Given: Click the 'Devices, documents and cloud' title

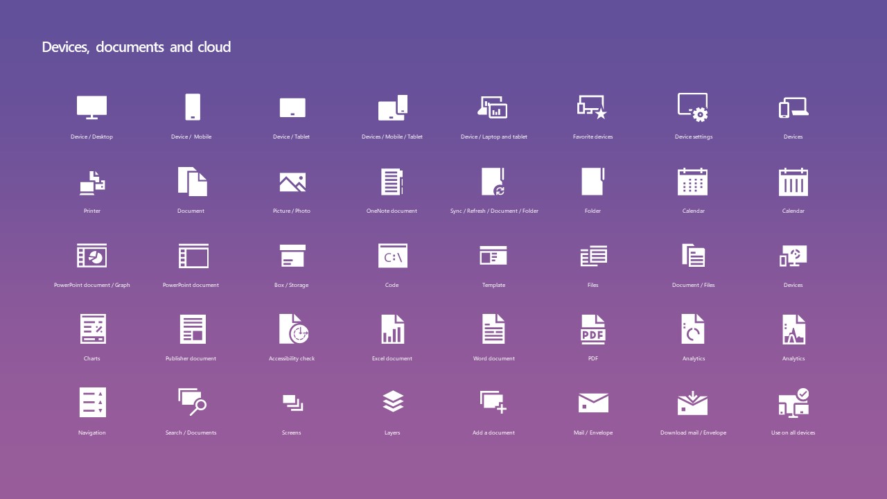Looking at the screenshot, I should click(x=137, y=46).
